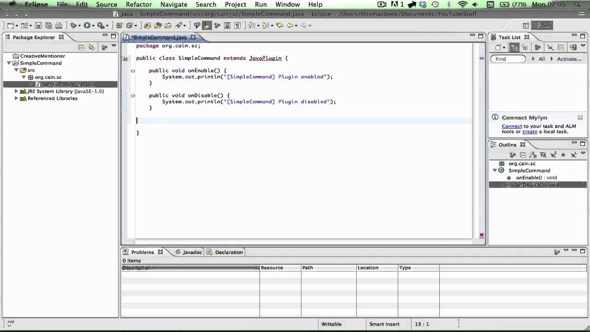The image size is (590, 332).
Task: Open Package Explorer view menu triangle
Action: 113,46
